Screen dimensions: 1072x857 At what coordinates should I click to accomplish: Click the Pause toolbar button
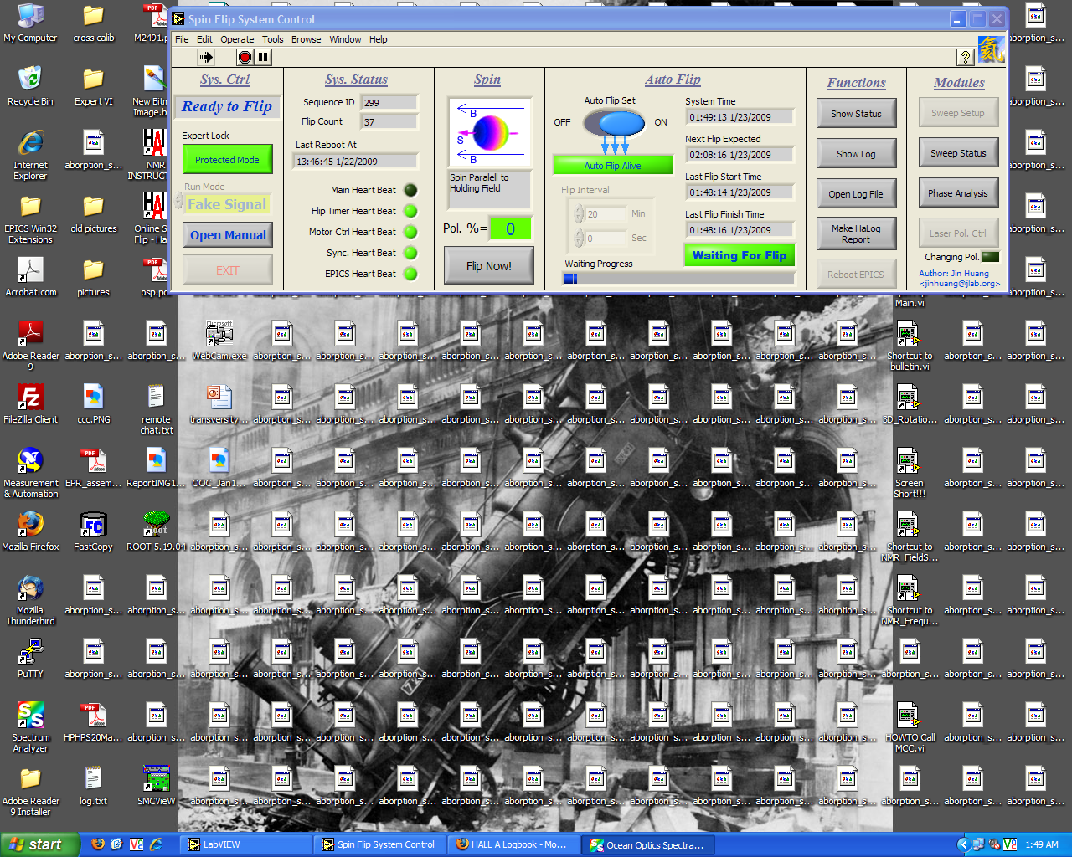pos(263,57)
